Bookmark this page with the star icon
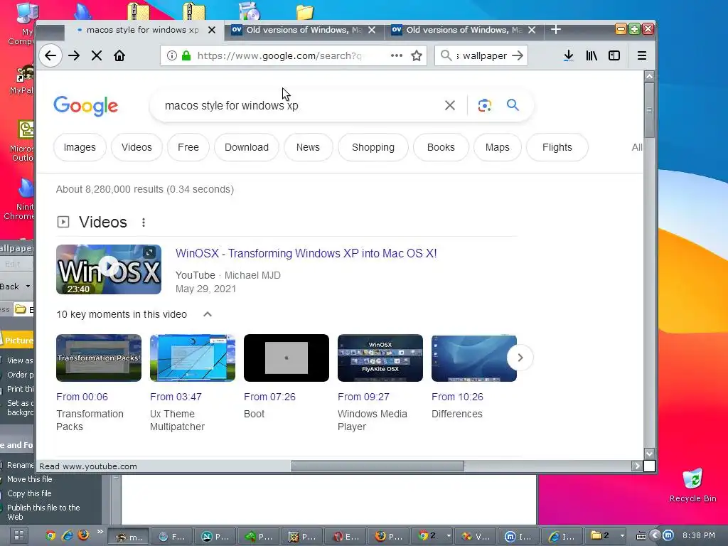 [x=417, y=55]
